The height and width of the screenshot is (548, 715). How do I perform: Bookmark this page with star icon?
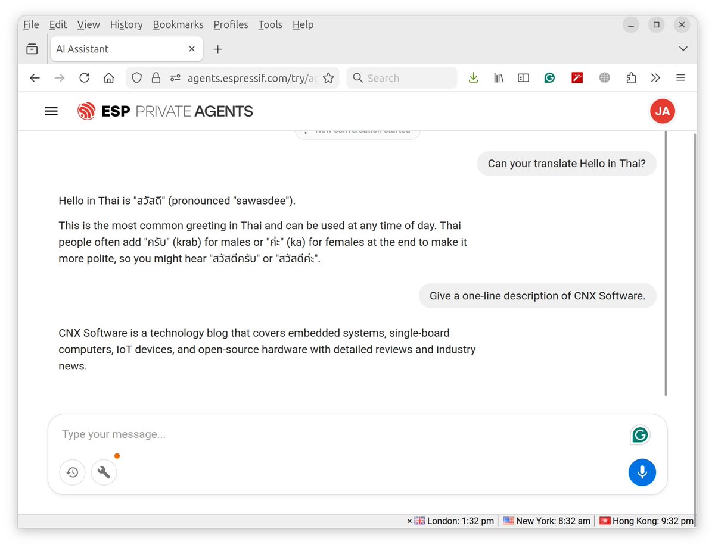click(x=328, y=78)
